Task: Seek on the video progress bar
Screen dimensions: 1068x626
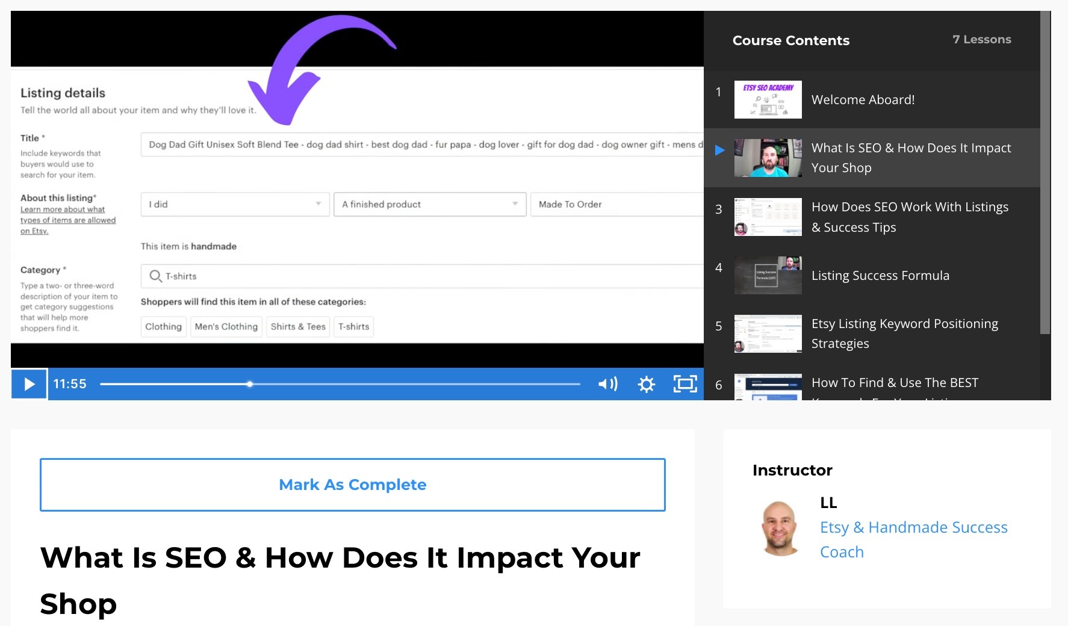Action: pos(340,384)
